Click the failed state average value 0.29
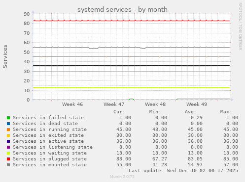245x182 pixels. 197,118
